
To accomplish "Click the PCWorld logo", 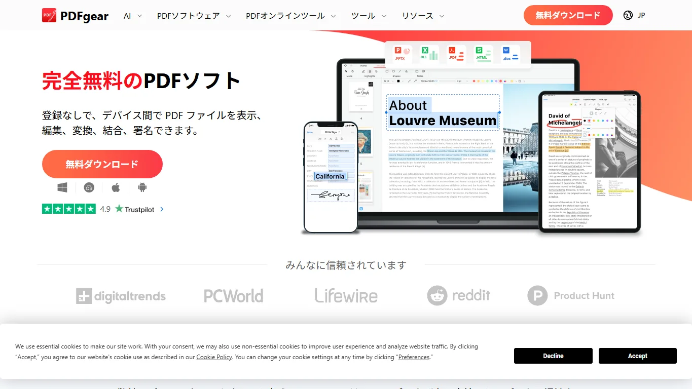I will tap(234, 296).
